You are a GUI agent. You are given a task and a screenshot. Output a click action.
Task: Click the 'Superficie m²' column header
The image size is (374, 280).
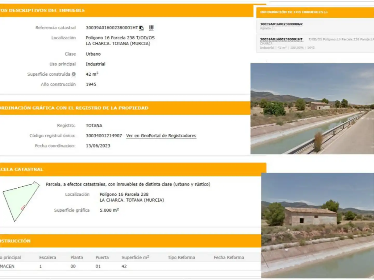pos(135,257)
